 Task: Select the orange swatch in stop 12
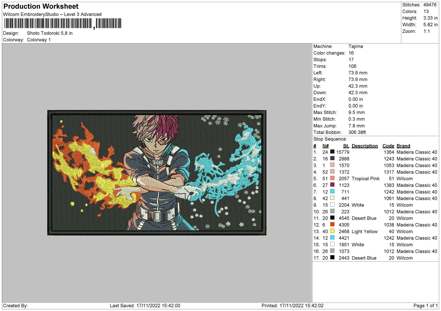coord(332,224)
